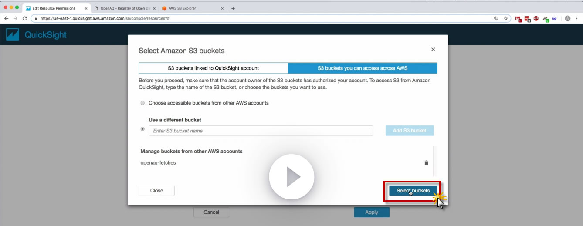The image size is (583, 226).
Task: Click the Add S3 bucket button
Action: click(410, 131)
